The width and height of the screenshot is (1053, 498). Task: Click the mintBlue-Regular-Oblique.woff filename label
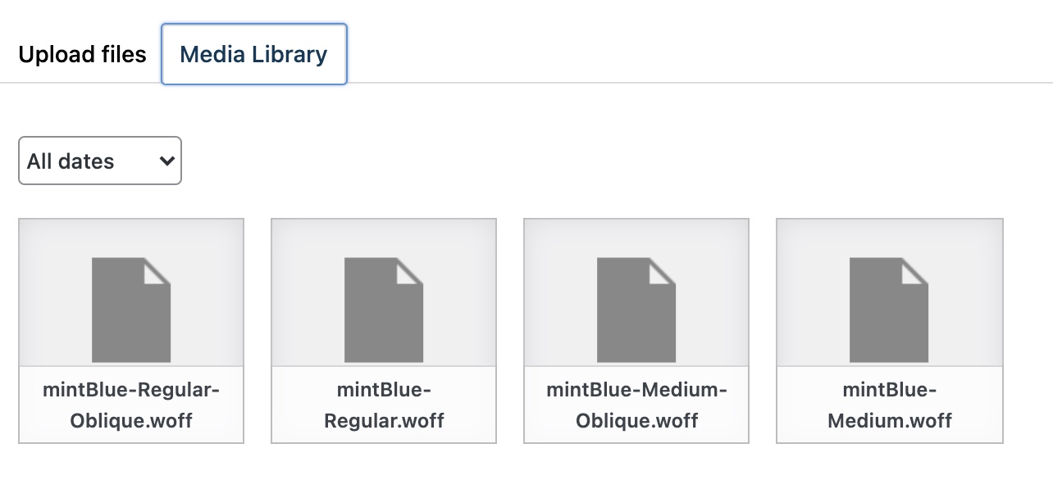pos(131,405)
